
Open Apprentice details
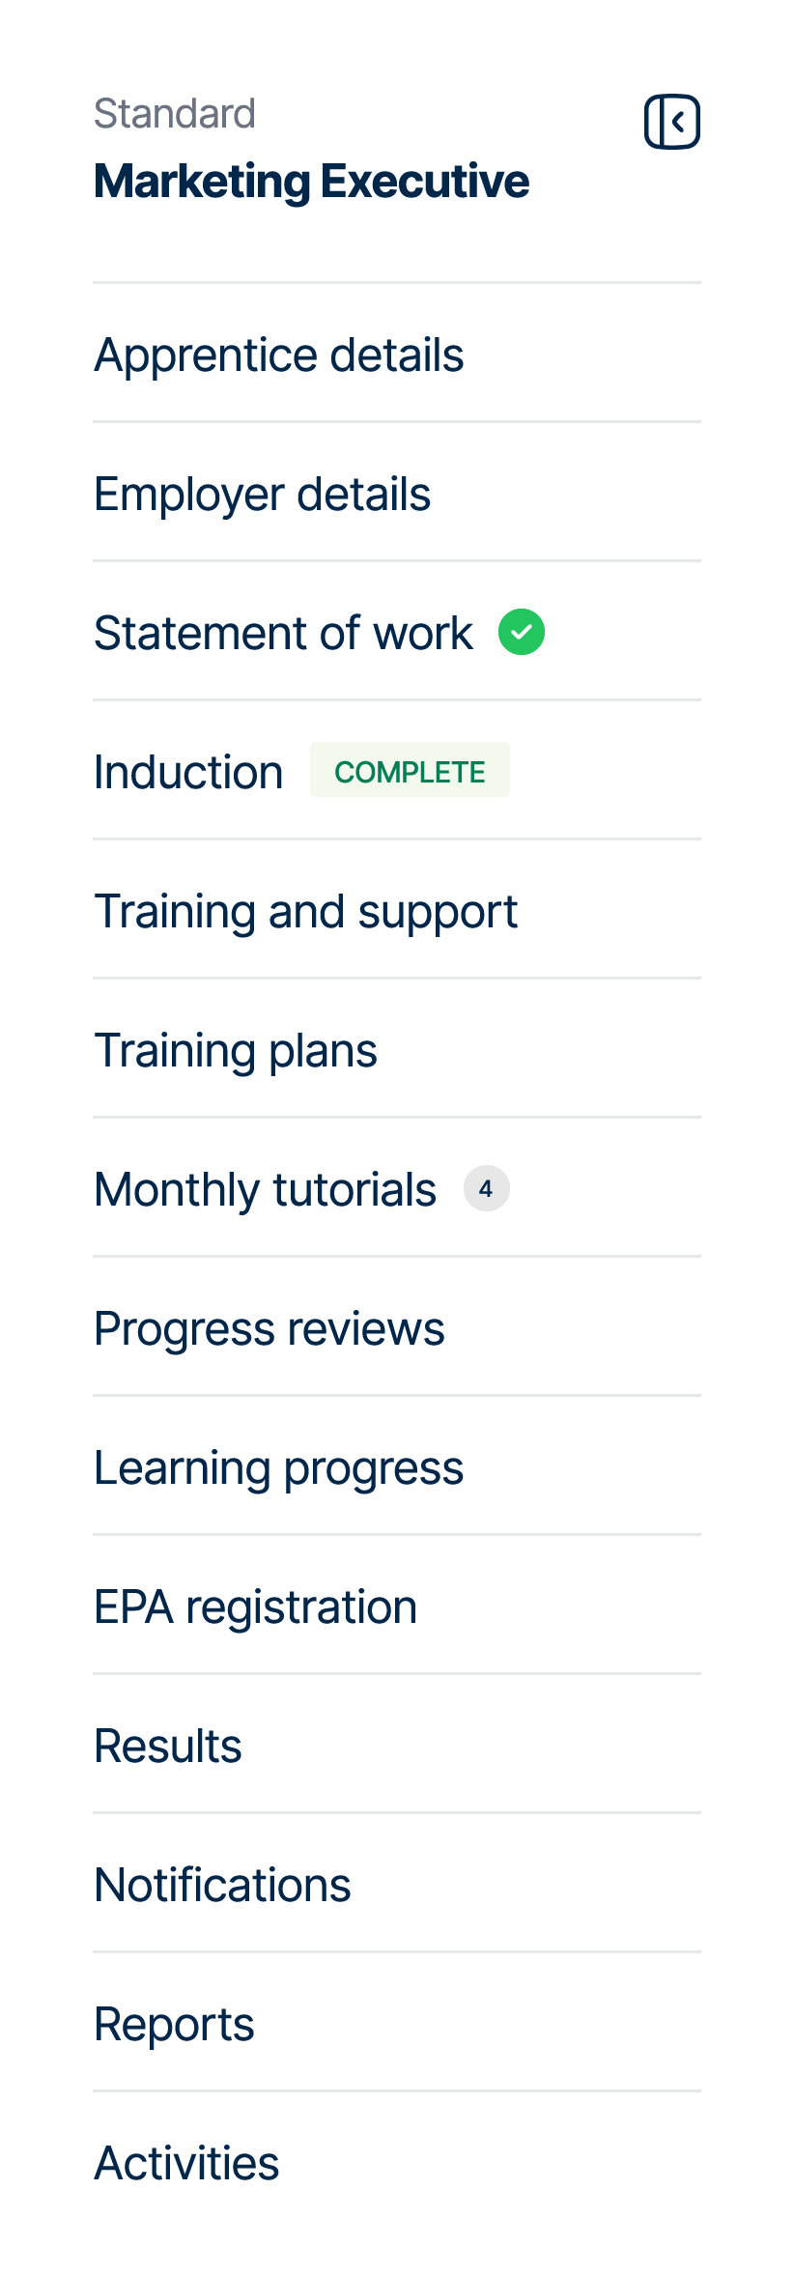(x=278, y=355)
